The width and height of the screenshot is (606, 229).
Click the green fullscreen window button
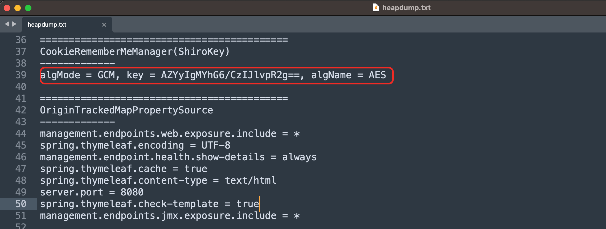click(x=28, y=8)
